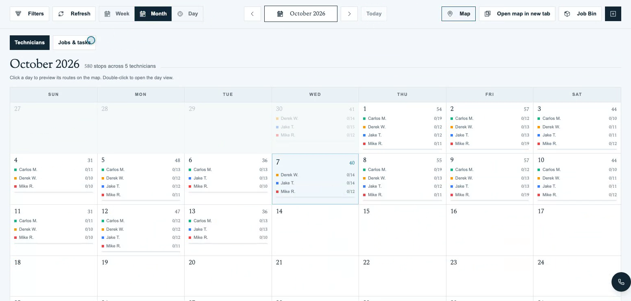Go to previous month arrow

click(252, 14)
